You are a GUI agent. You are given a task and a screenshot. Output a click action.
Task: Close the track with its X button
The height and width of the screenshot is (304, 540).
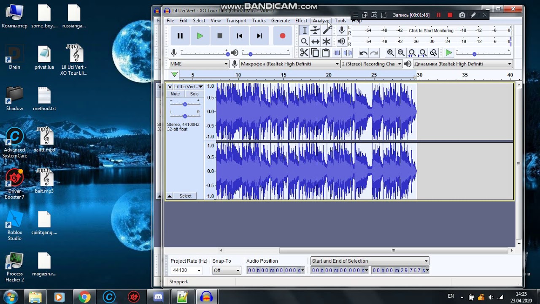(x=170, y=87)
